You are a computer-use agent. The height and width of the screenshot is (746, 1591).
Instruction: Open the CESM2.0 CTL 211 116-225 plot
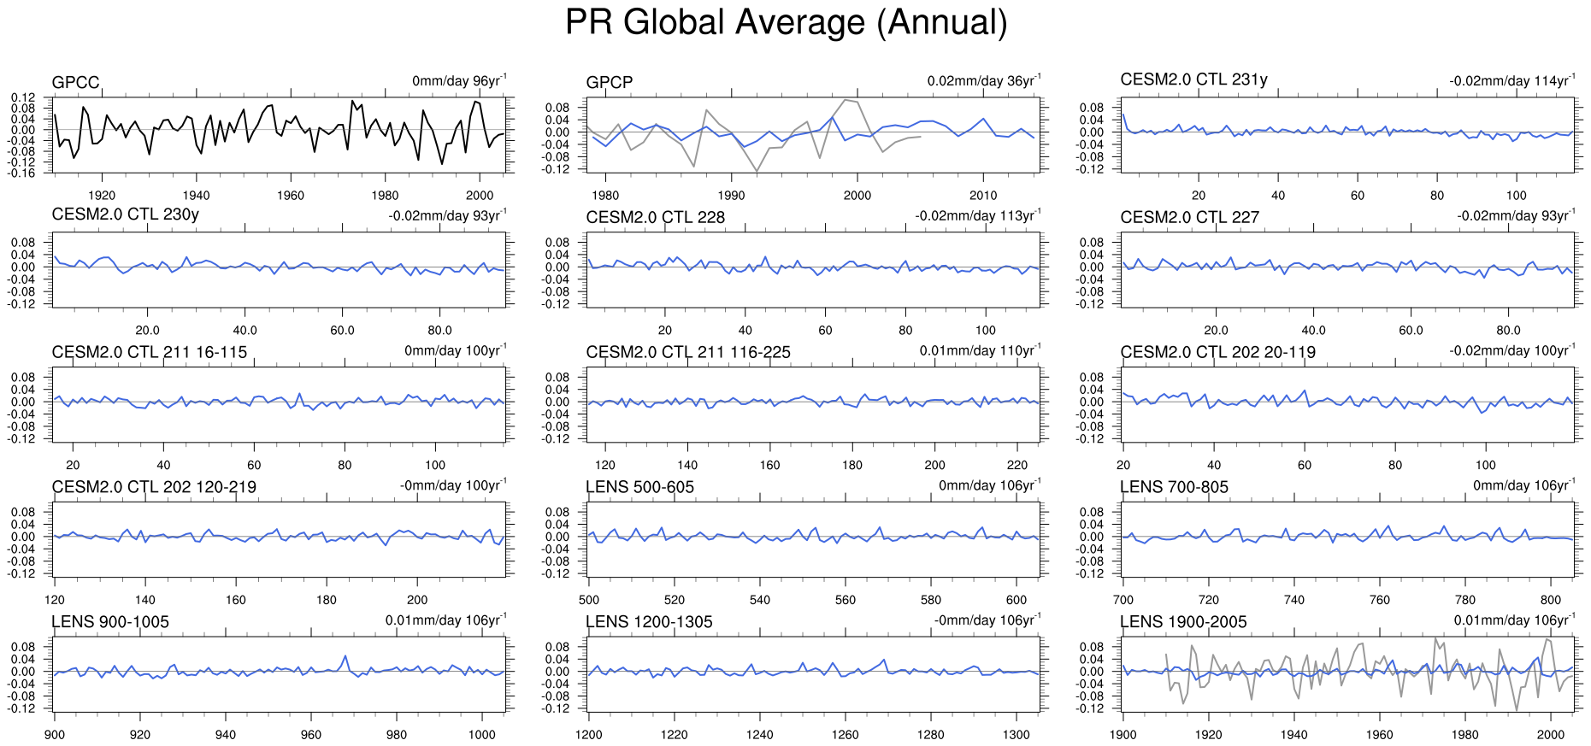(x=813, y=404)
